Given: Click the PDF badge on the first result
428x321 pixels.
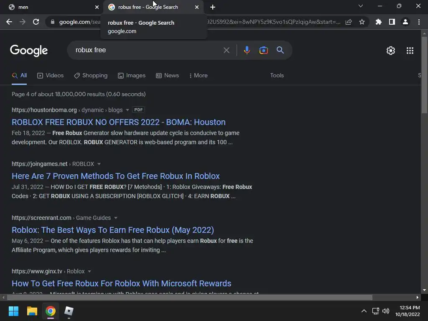Looking at the screenshot, I should click(138, 110).
